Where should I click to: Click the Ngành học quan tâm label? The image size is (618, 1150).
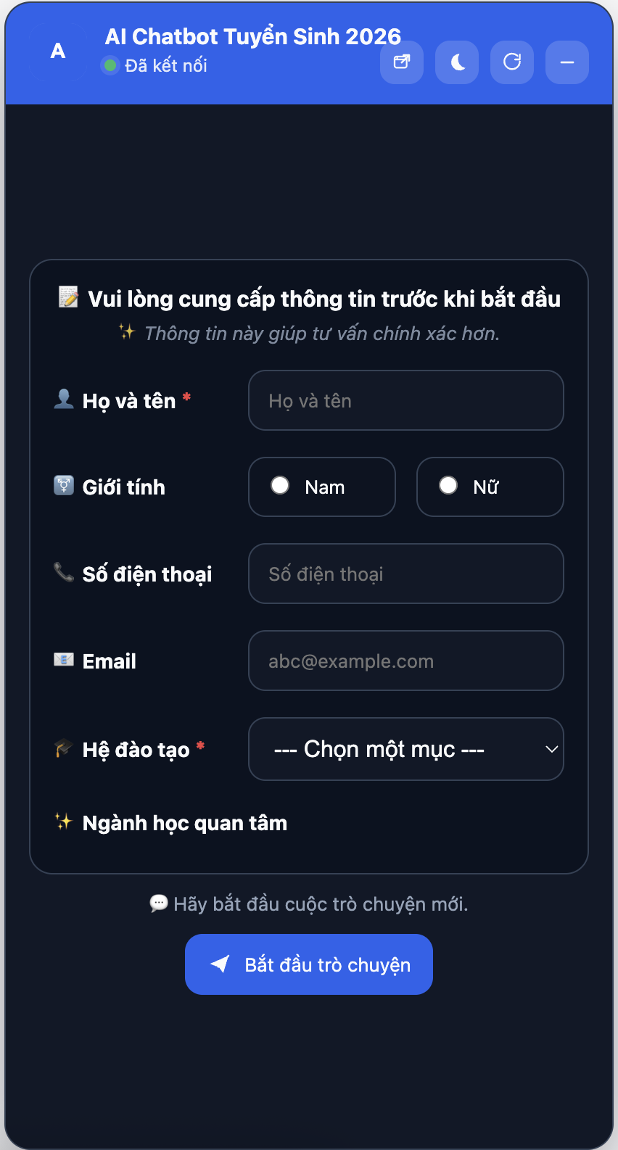click(x=185, y=823)
